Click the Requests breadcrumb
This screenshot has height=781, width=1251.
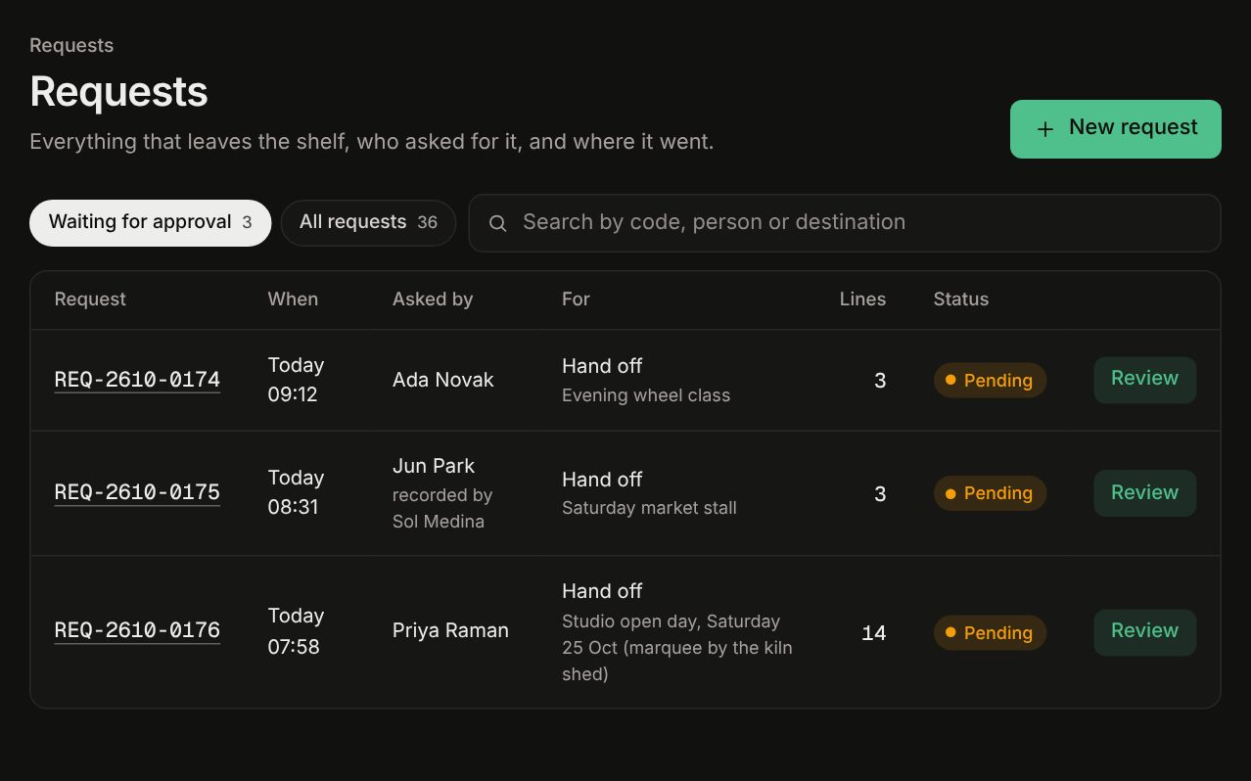tap(71, 45)
